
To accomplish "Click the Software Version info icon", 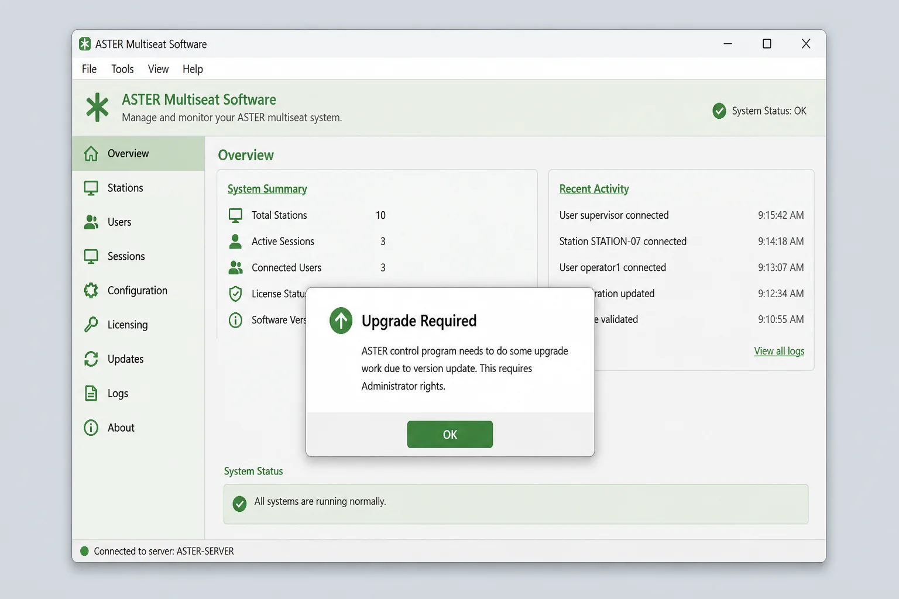I will pyautogui.click(x=235, y=320).
